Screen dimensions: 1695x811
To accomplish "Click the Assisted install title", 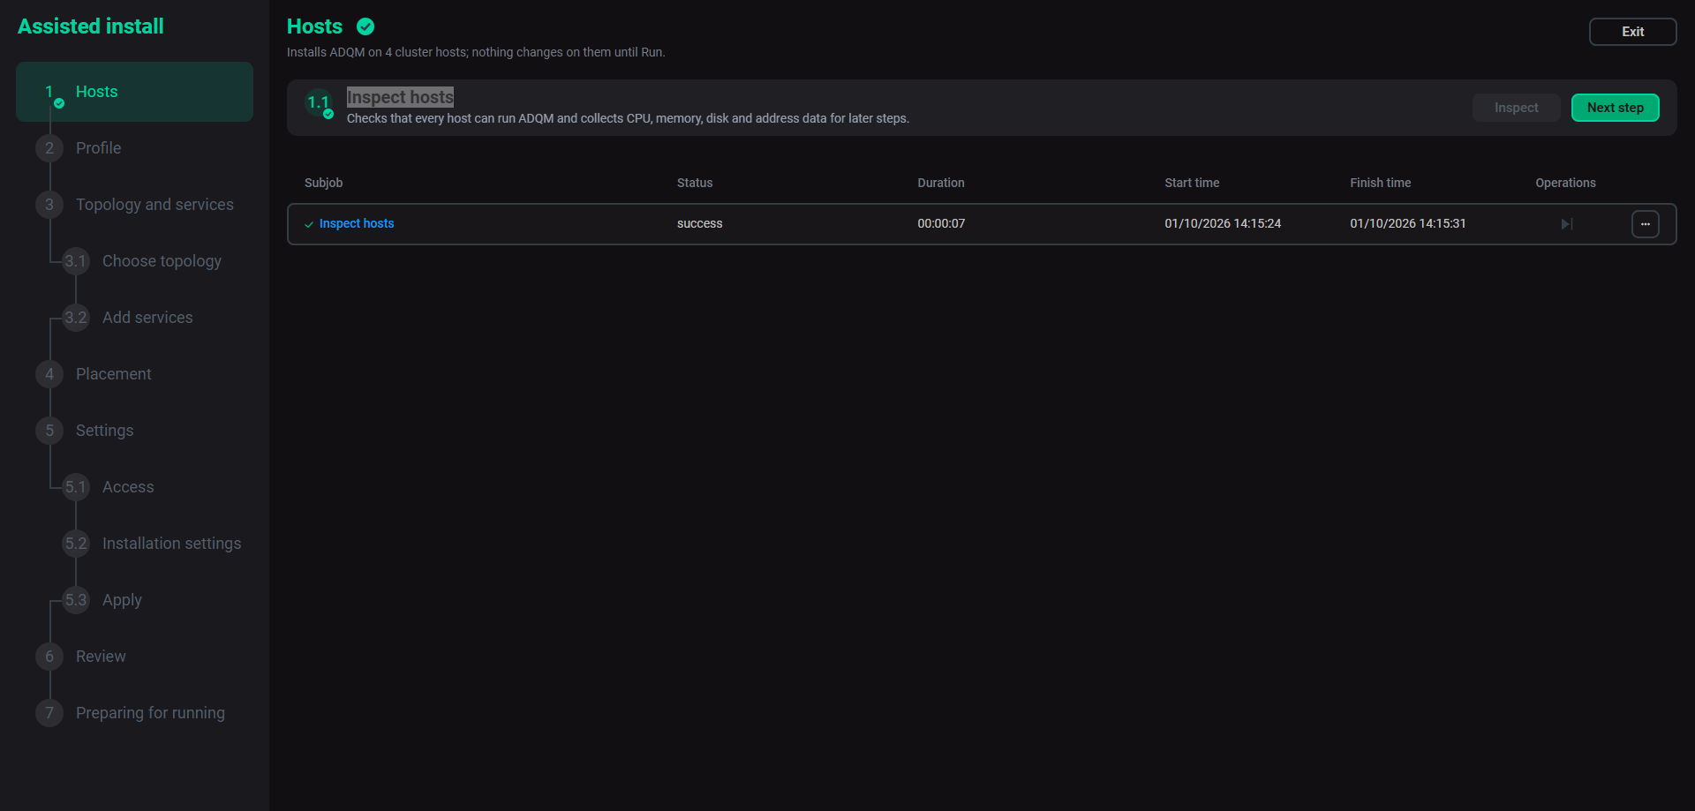I will tap(91, 26).
